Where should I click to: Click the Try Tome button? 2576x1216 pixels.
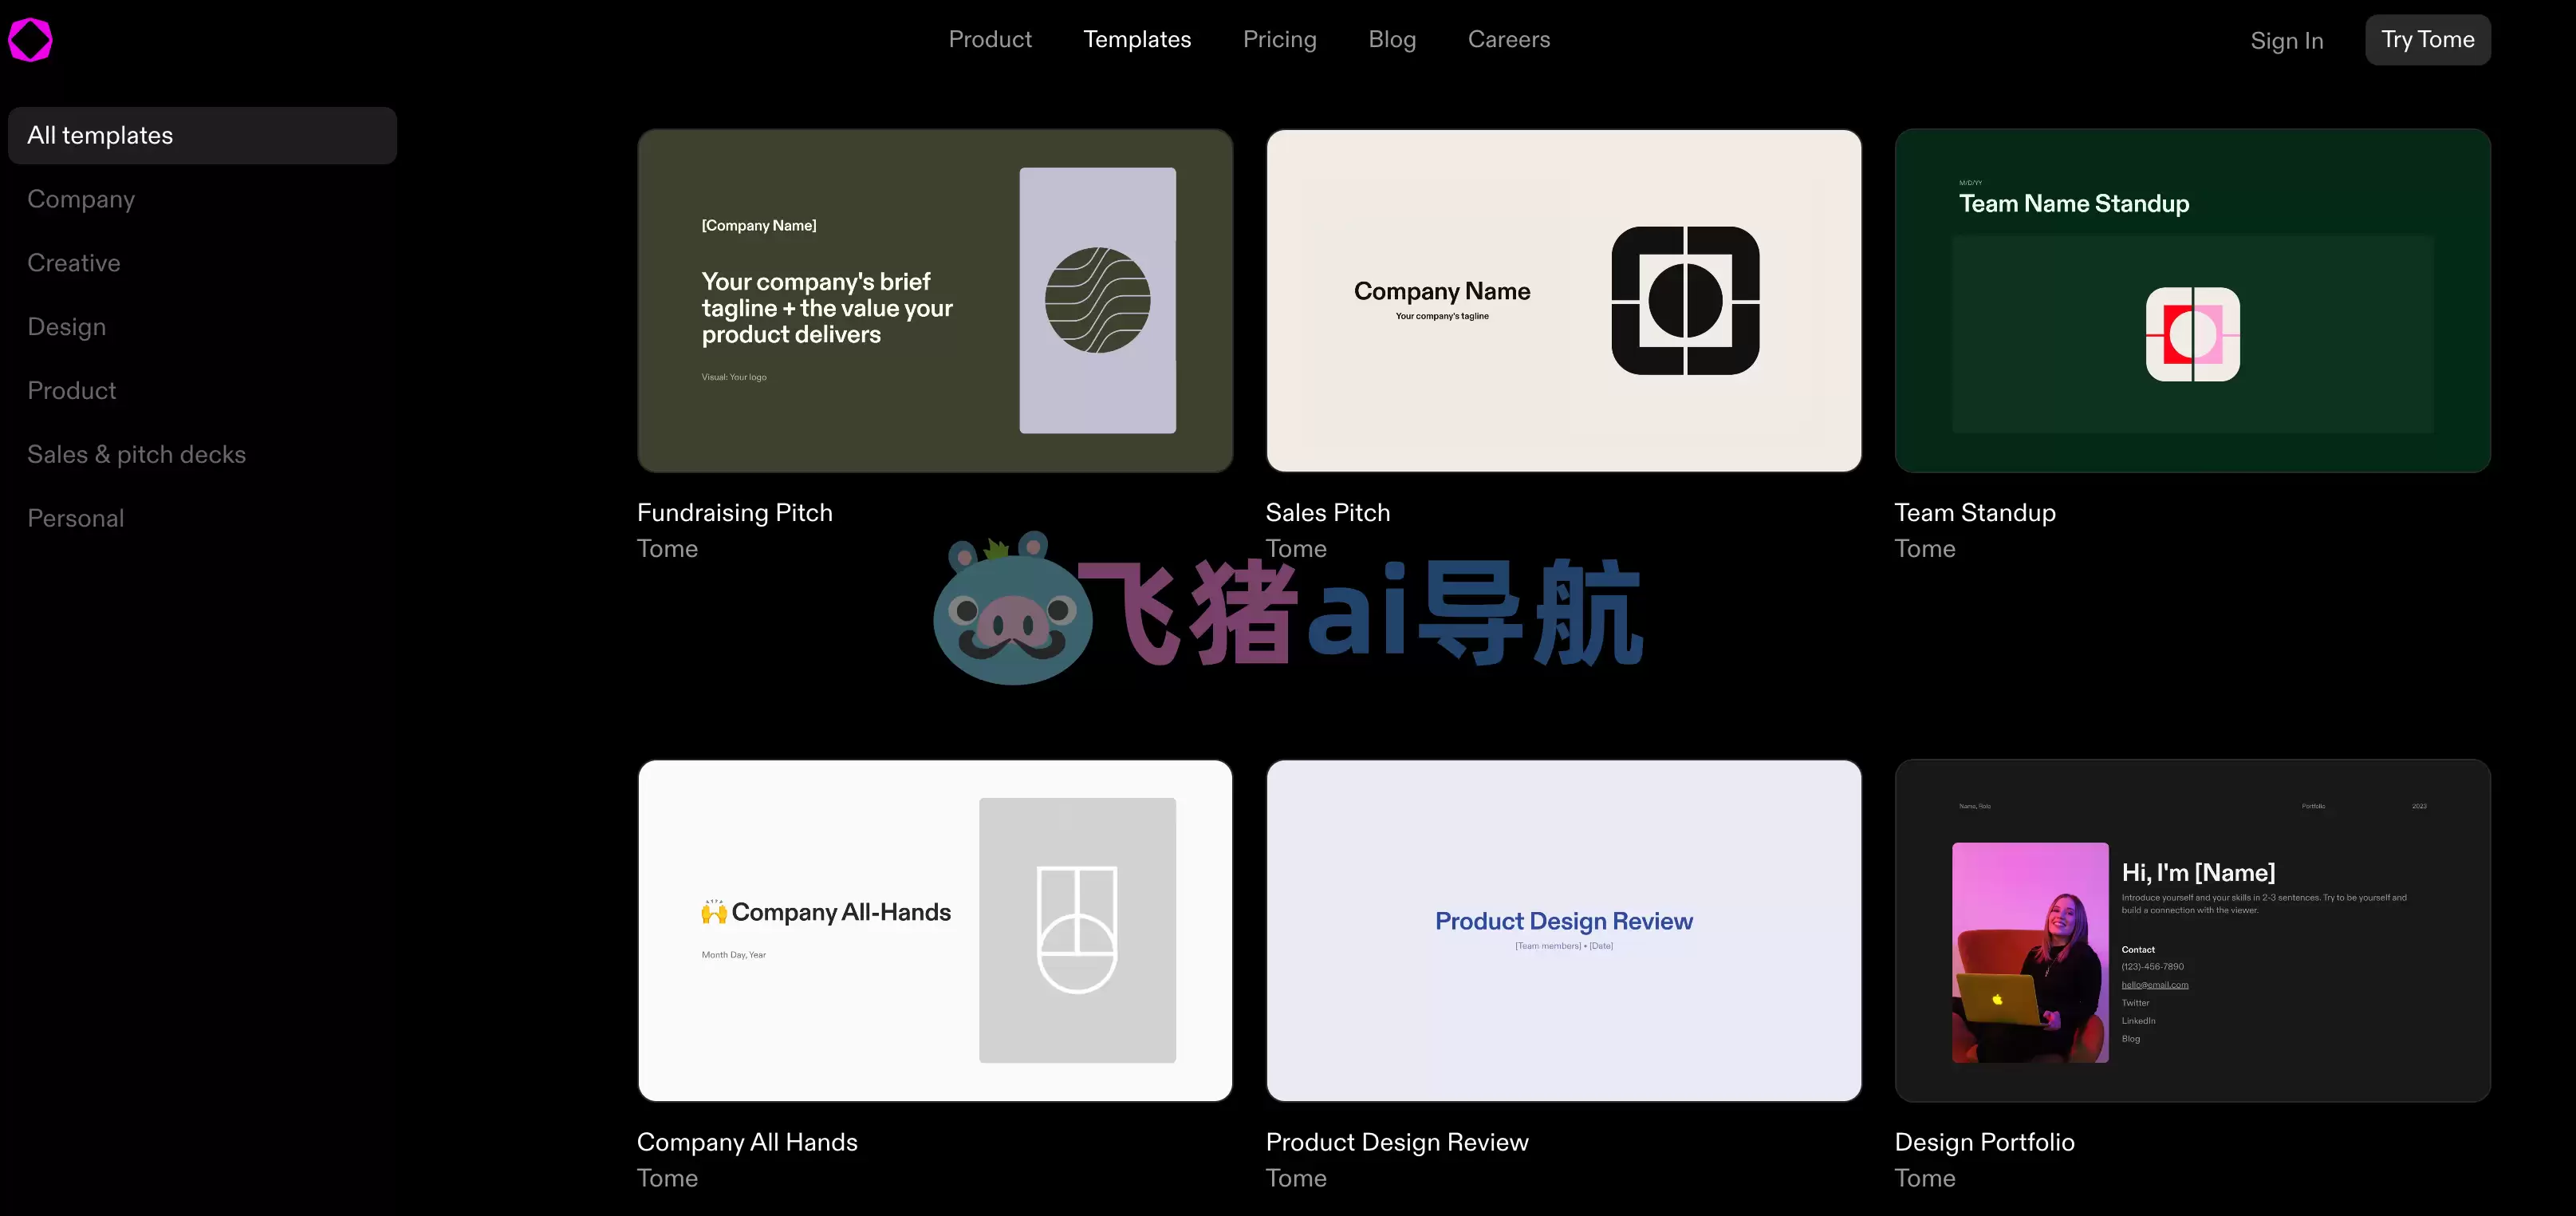2427,39
